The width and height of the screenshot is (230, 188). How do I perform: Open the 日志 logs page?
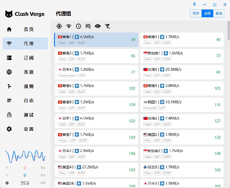coord(25,101)
